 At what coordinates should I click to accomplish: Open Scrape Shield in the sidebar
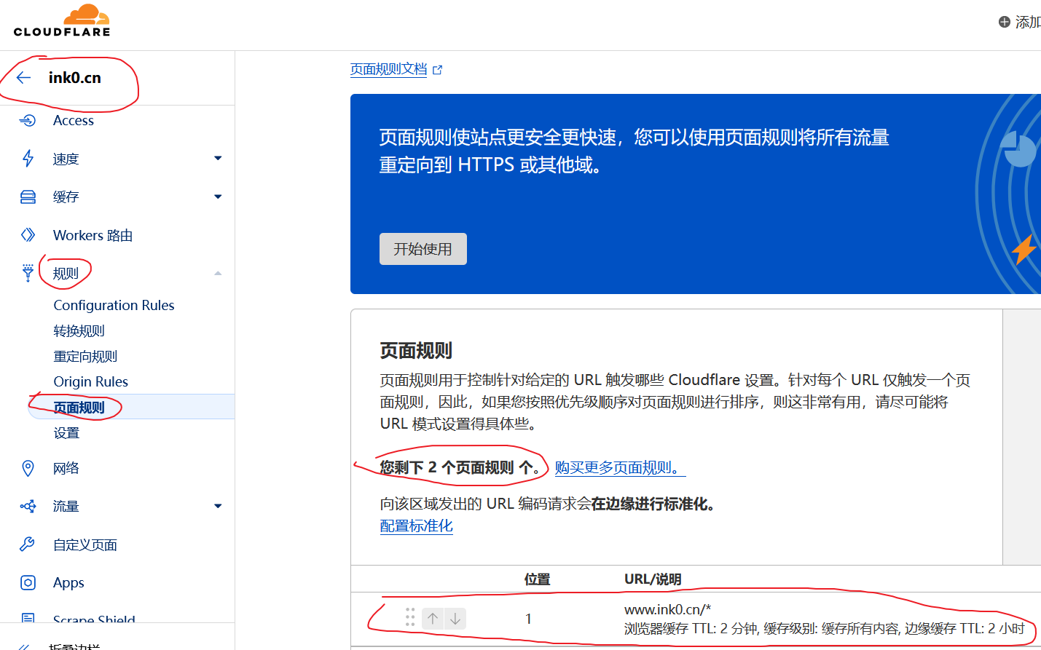point(94,618)
